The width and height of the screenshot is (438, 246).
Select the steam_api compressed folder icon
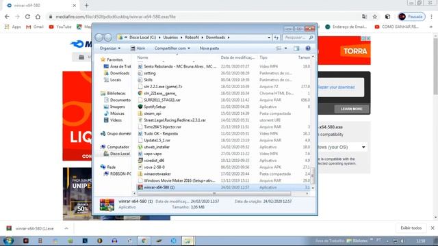[x=140, y=113]
